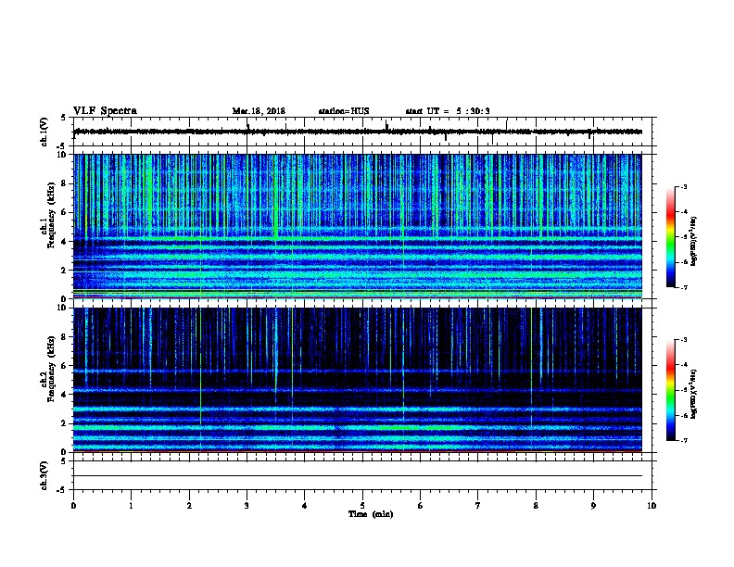
Task: Click the "-3" label on ch.1 color scale
Action: [683, 186]
